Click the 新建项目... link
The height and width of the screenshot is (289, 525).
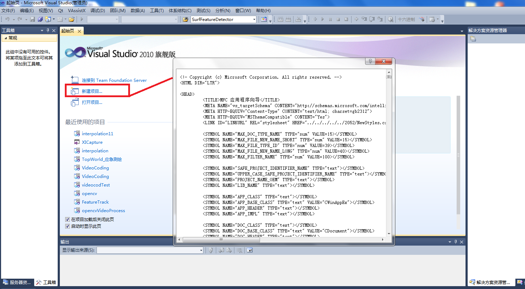pyautogui.click(x=92, y=91)
